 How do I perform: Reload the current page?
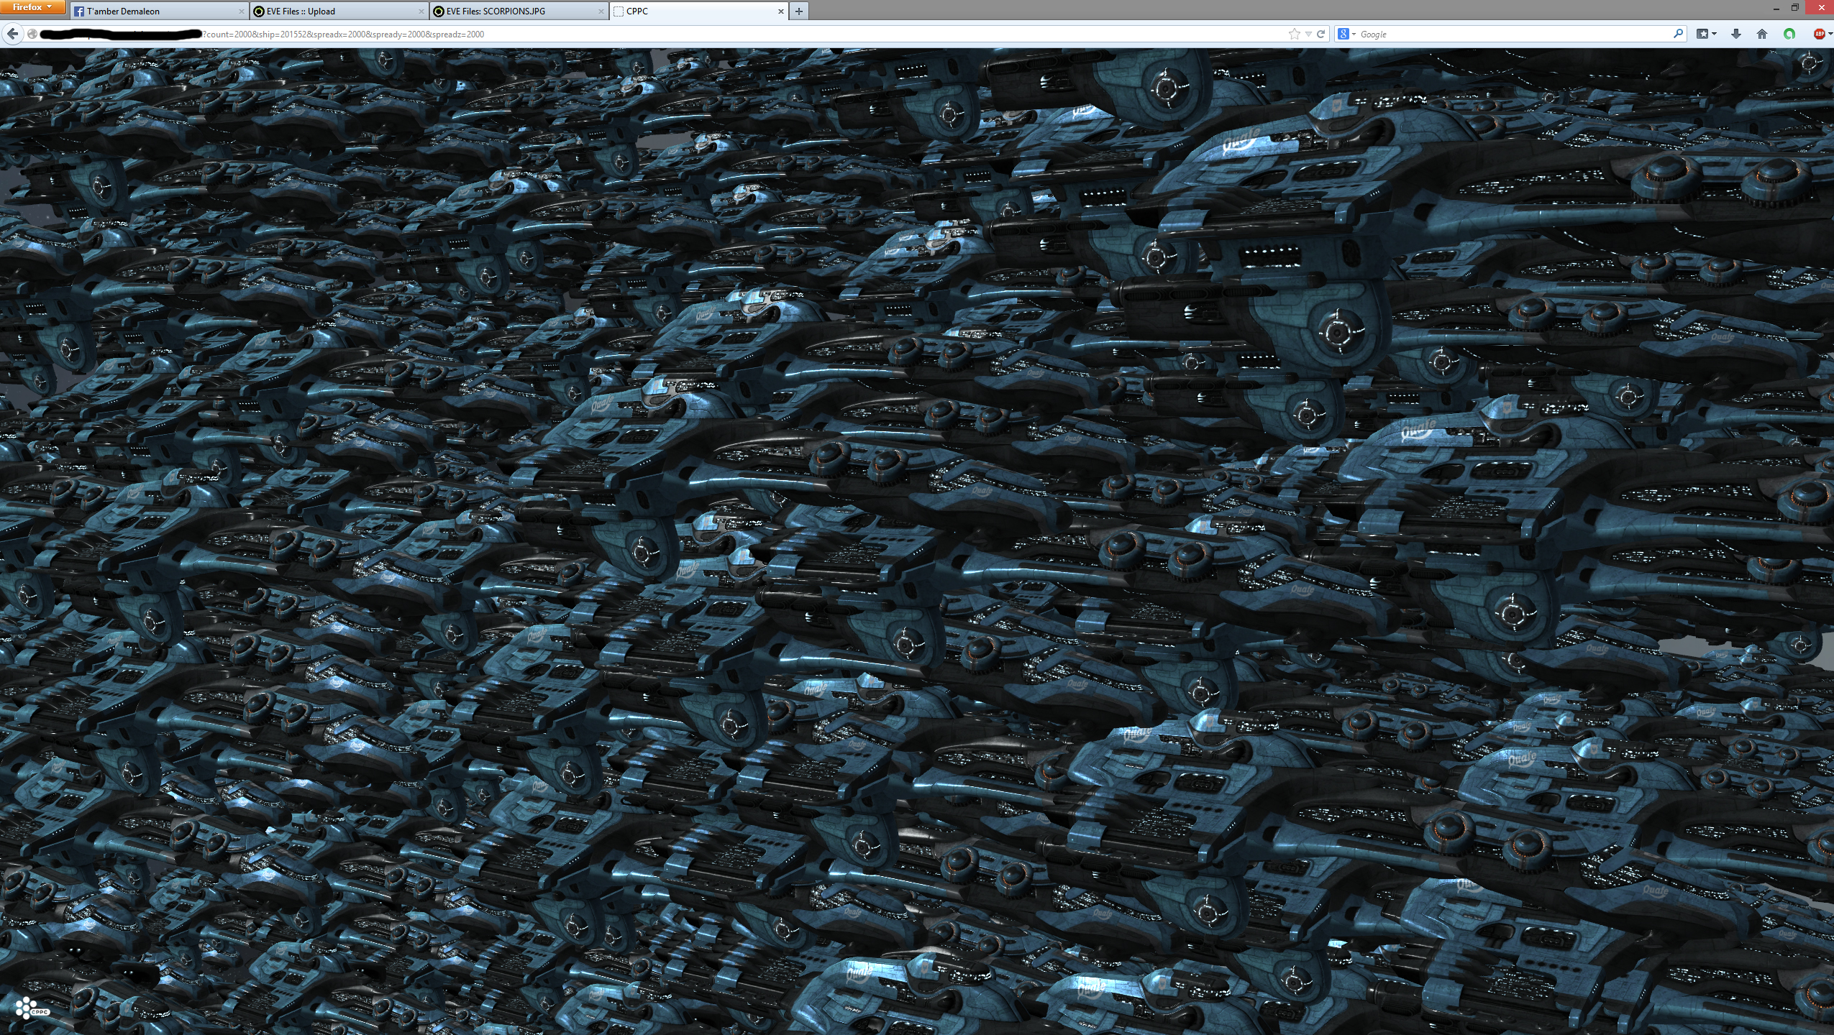(x=1320, y=34)
